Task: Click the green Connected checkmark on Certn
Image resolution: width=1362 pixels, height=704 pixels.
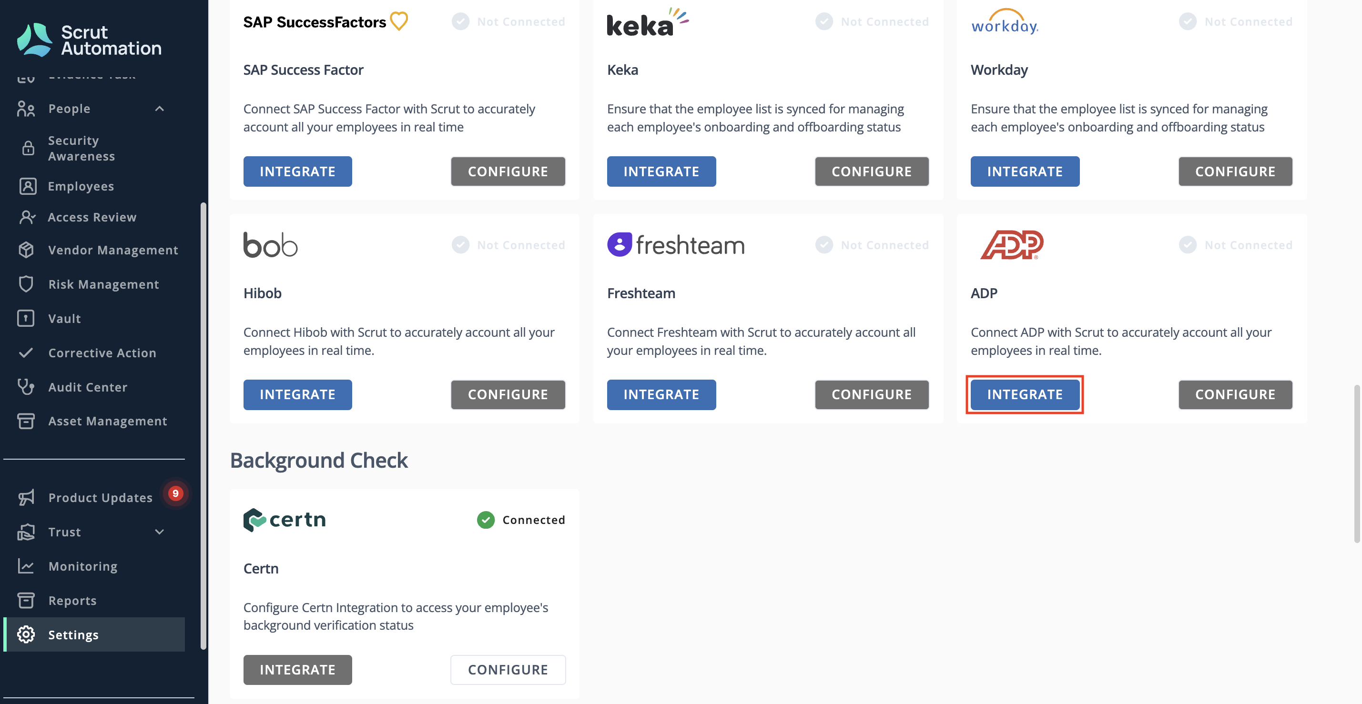Action: pyautogui.click(x=485, y=520)
